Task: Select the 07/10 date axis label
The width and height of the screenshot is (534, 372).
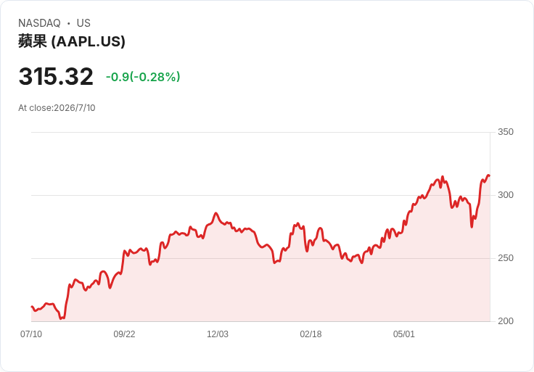Action: pos(31,334)
